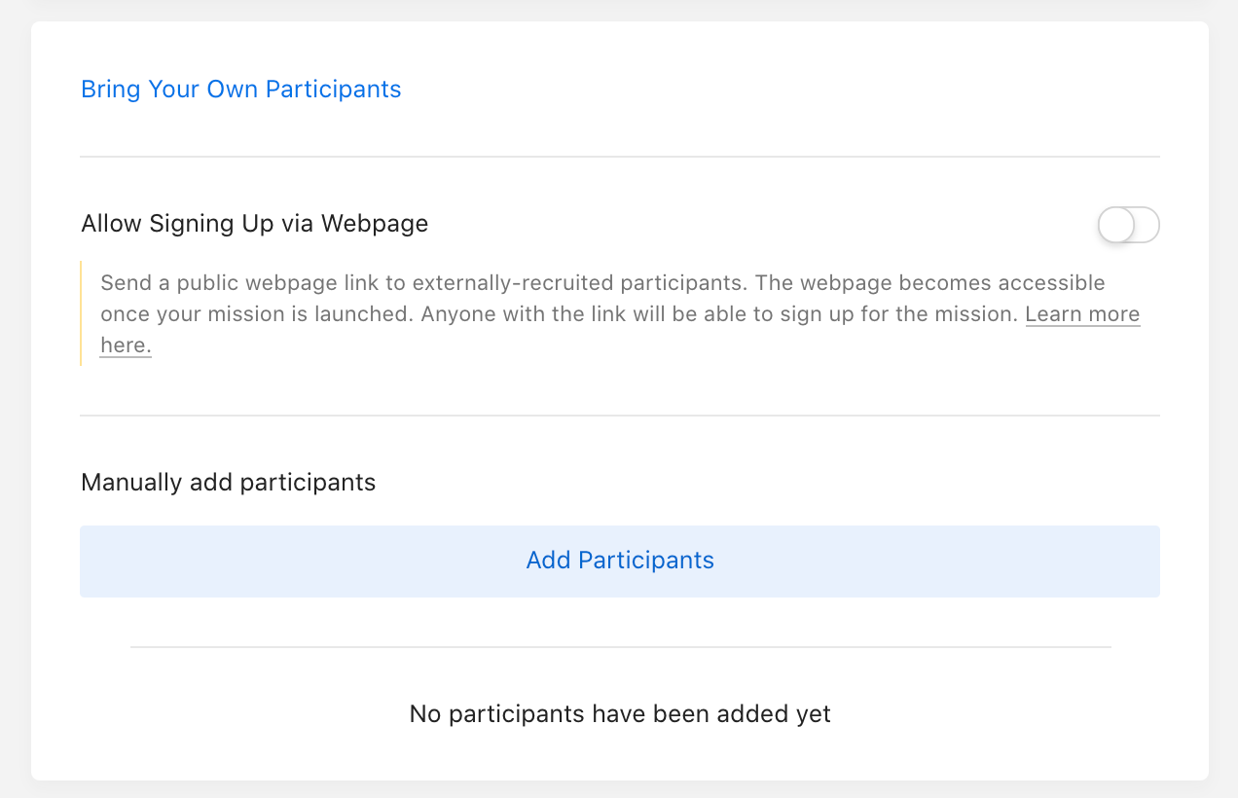Image resolution: width=1238 pixels, height=798 pixels.
Task: Open the "Learn more" link
Action: click(x=1081, y=314)
